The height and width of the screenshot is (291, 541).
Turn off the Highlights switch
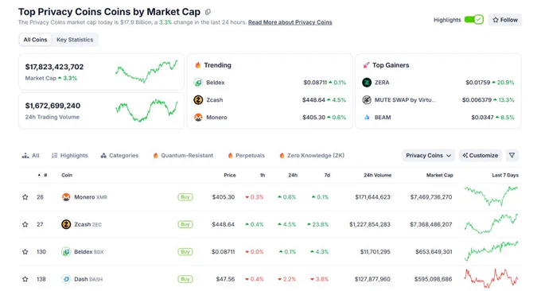pyautogui.click(x=473, y=20)
